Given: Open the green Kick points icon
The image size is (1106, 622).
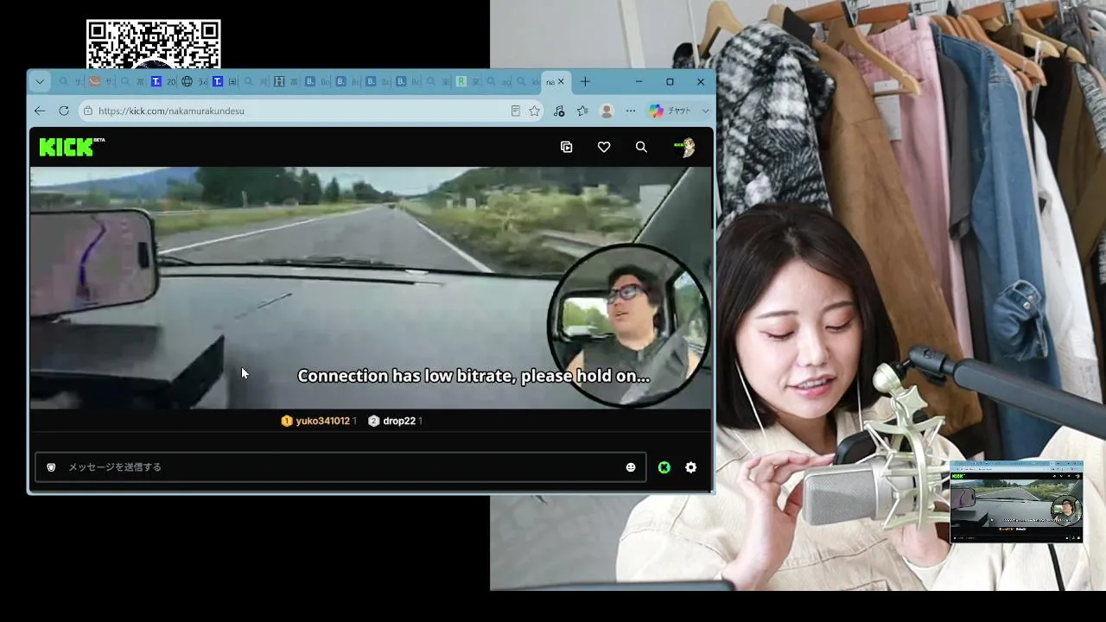Looking at the screenshot, I should click(664, 467).
